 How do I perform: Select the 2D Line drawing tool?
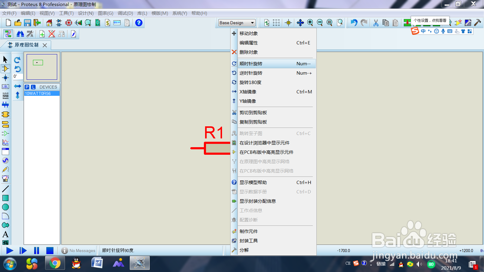coord(5,189)
